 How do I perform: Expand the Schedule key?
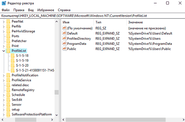[4, 95]
